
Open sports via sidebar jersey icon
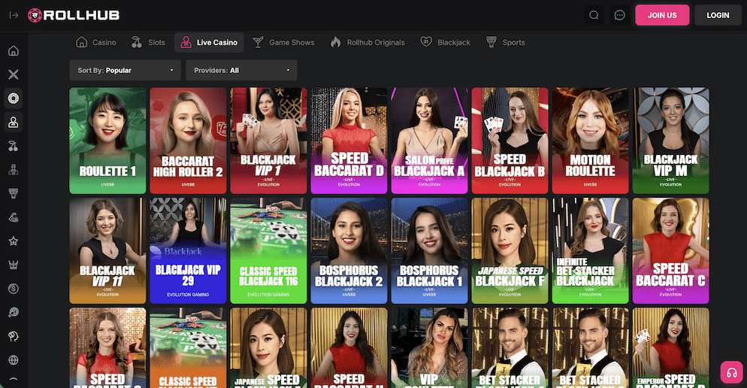(x=14, y=193)
